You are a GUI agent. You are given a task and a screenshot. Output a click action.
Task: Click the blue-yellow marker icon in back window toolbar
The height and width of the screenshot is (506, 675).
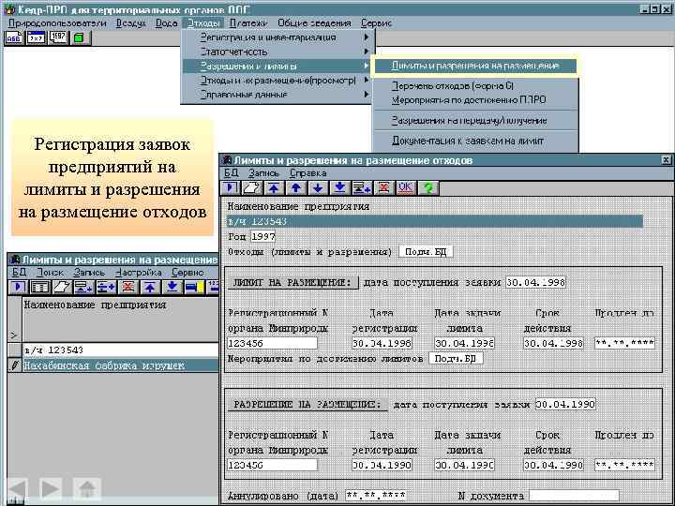pos(194,287)
